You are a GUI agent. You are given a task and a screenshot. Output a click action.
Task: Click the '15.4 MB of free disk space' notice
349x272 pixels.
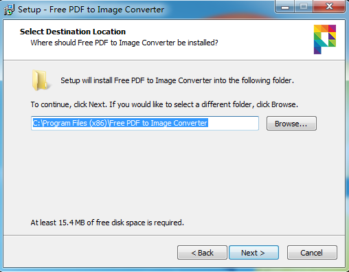107,223
